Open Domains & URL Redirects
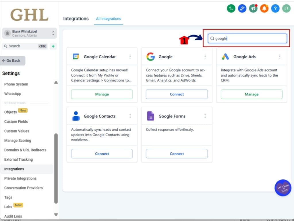The image size is (294, 221). (x=25, y=150)
